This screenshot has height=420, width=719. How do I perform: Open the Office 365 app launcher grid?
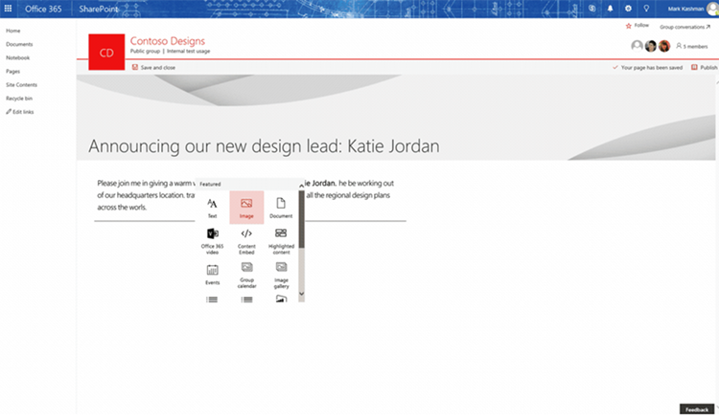(8, 9)
